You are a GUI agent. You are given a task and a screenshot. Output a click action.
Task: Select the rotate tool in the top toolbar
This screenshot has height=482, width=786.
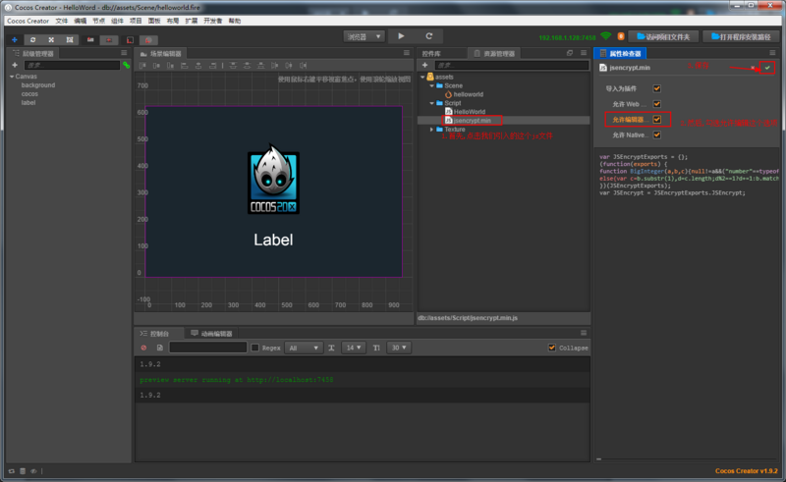coord(33,39)
